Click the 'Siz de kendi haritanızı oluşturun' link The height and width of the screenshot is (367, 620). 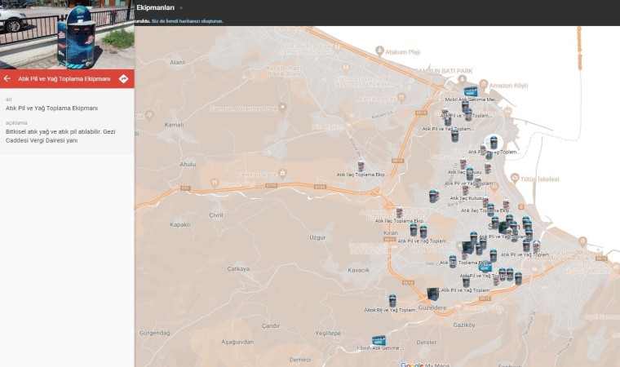187,21
